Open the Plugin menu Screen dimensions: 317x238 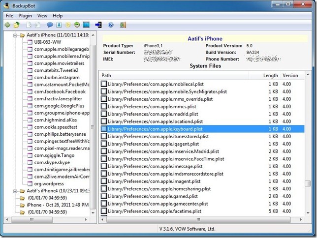[x=25, y=16]
